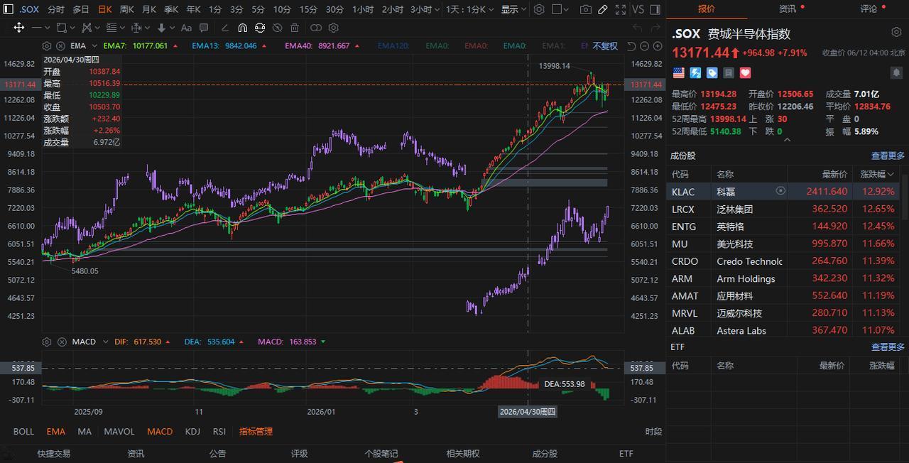Select the pencil drawing tool in top toolbar
Image resolution: width=909 pixels, height=463 pixels.
(x=602, y=9)
